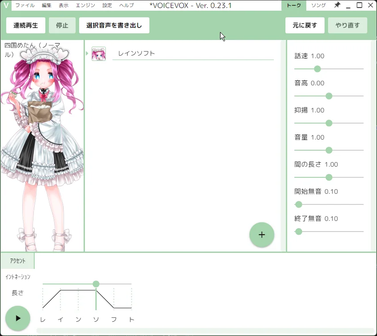Click the VOICEVOX logo icon
Viewport: 377px width, 336px height.
6,5
